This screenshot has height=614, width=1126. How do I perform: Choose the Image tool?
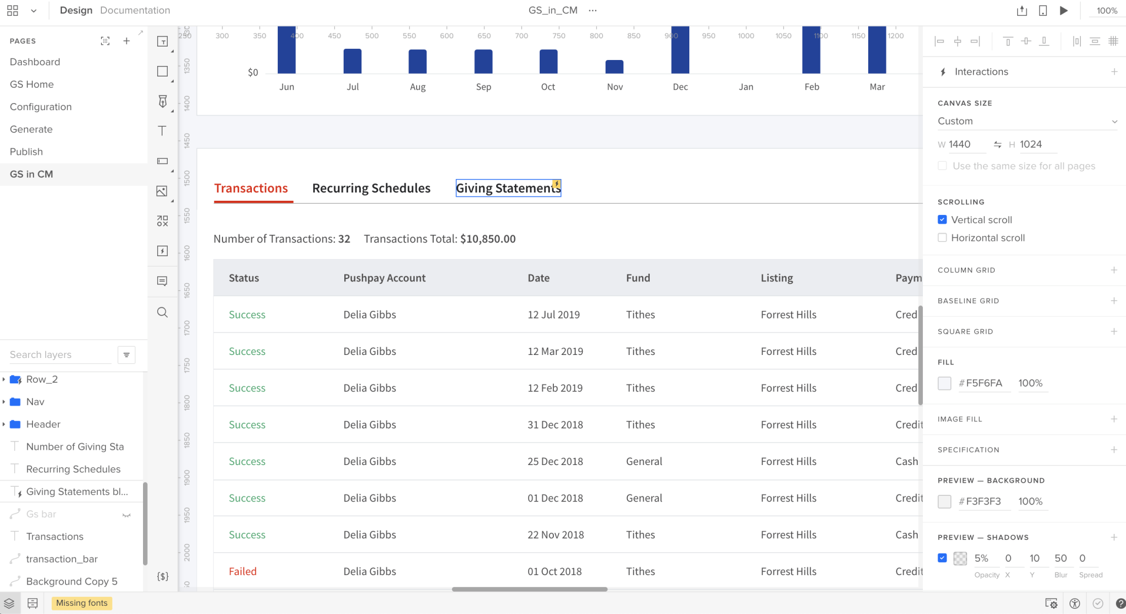pos(162,191)
